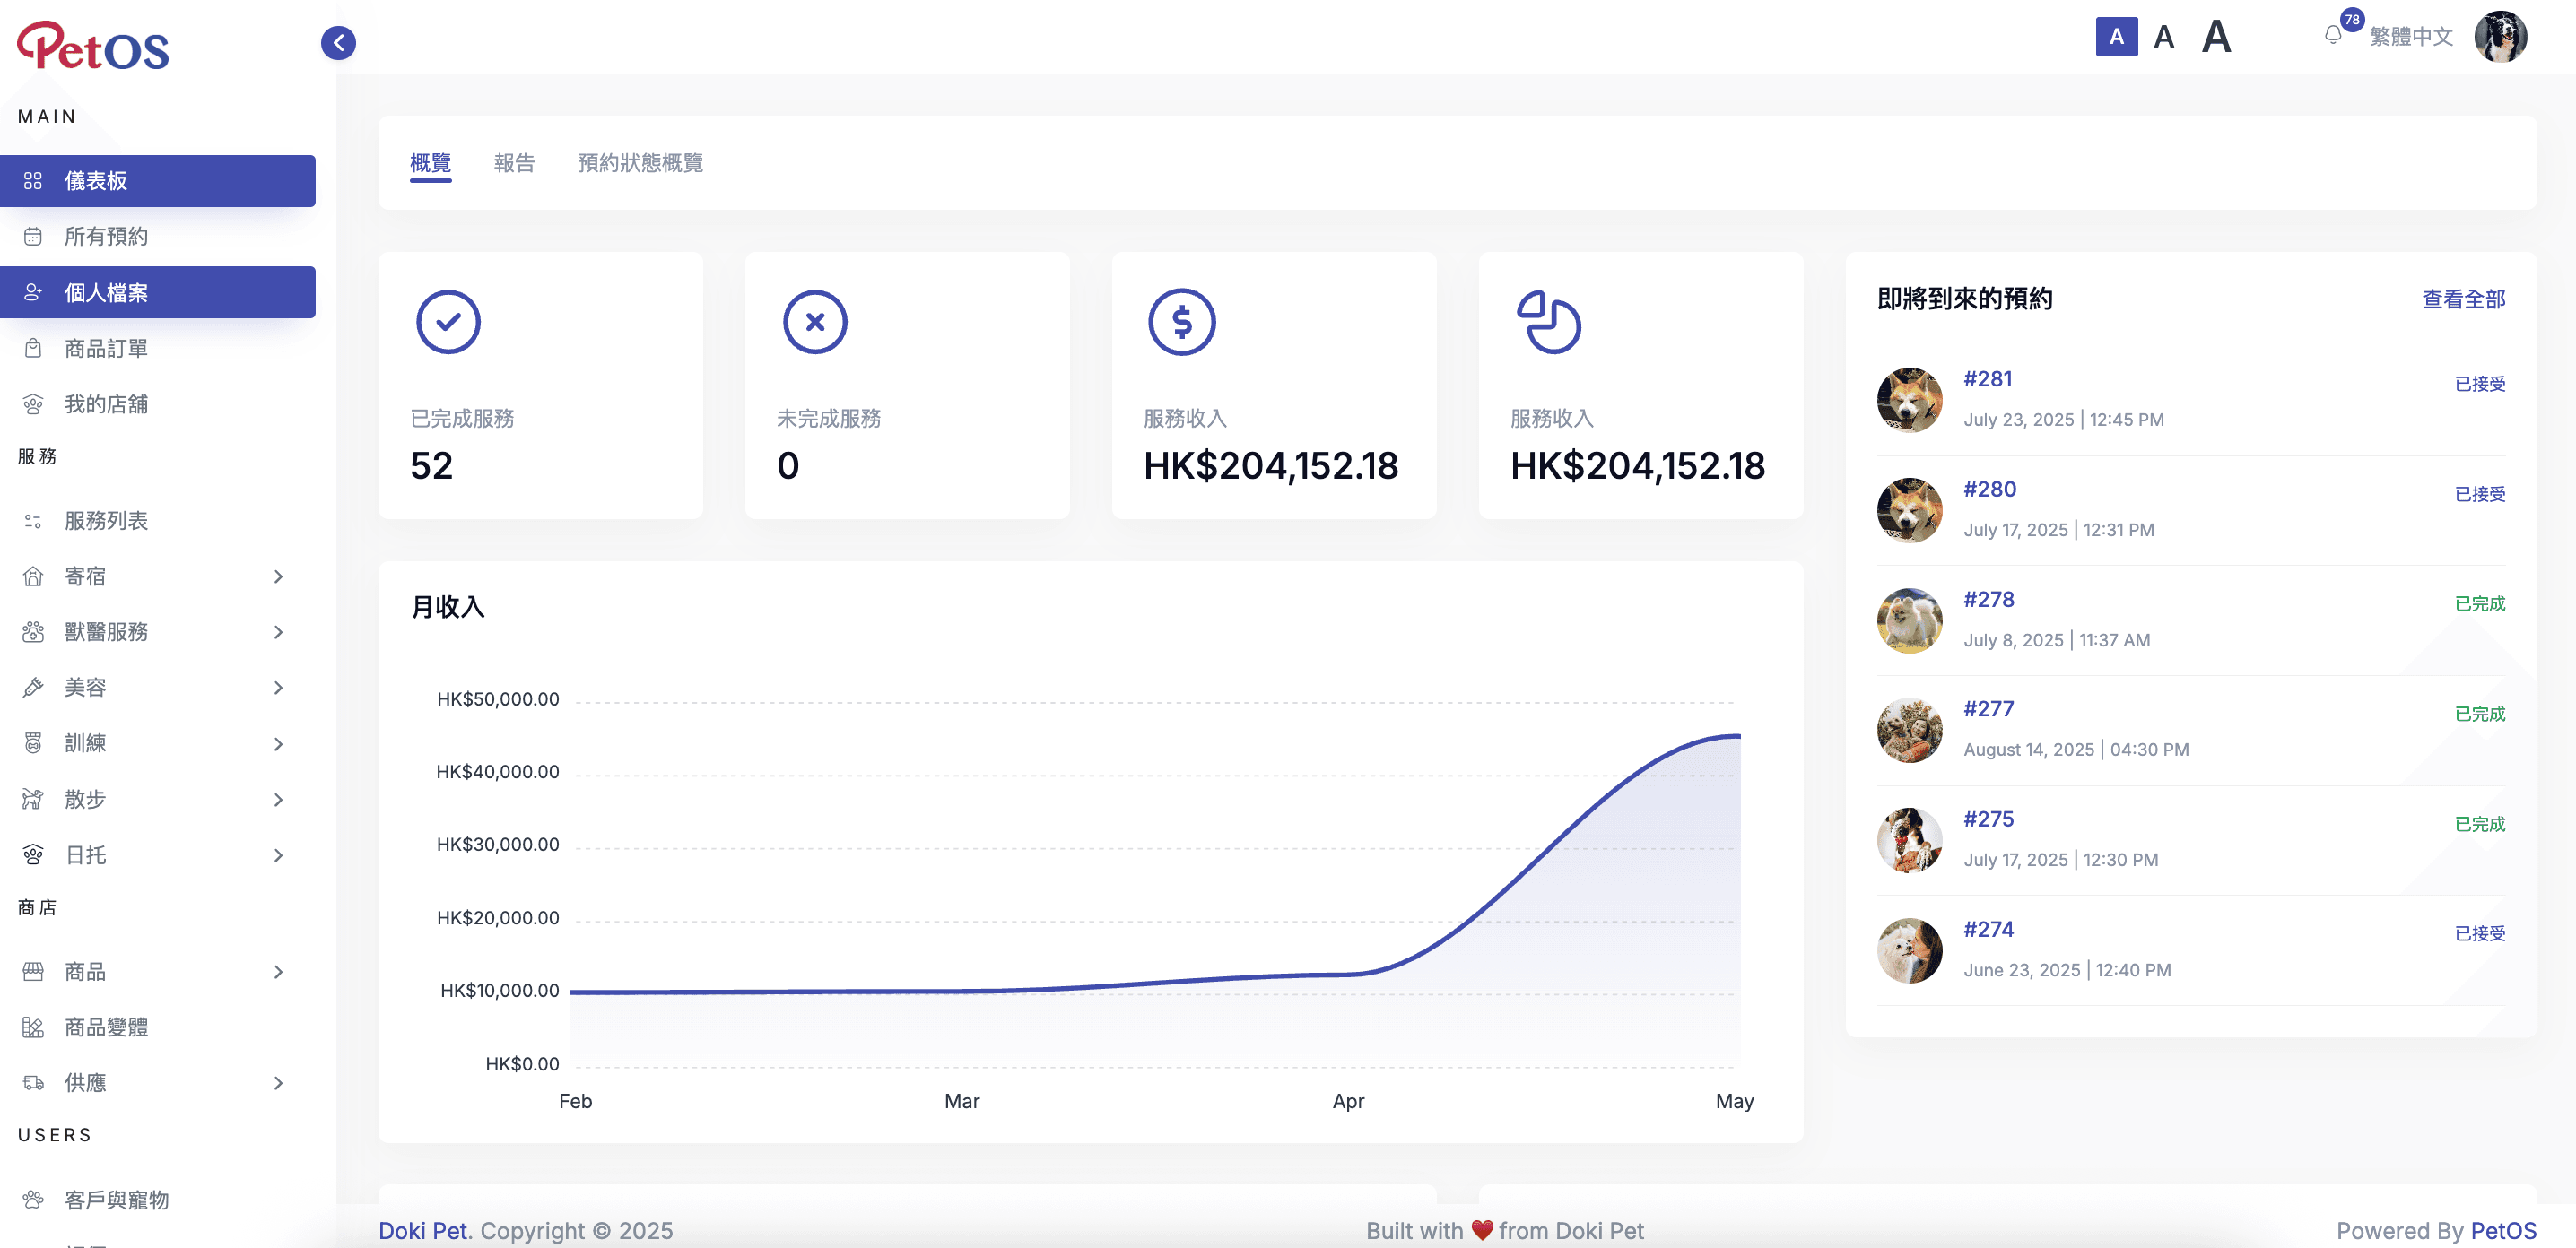This screenshot has height=1248, width=2576.
Task: Expand the 獸醫服務 submenu
Action: [x=277, y=631]
